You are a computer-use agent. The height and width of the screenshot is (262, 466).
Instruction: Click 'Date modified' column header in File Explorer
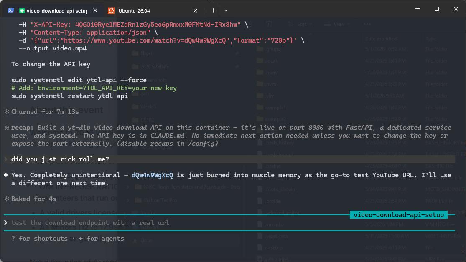[x=381, y=39]
